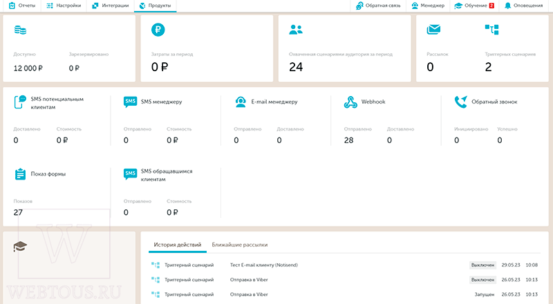Click the callback phone icon
Screen dimensions: 553x304
pyautogui.click(x=461, y=102)
